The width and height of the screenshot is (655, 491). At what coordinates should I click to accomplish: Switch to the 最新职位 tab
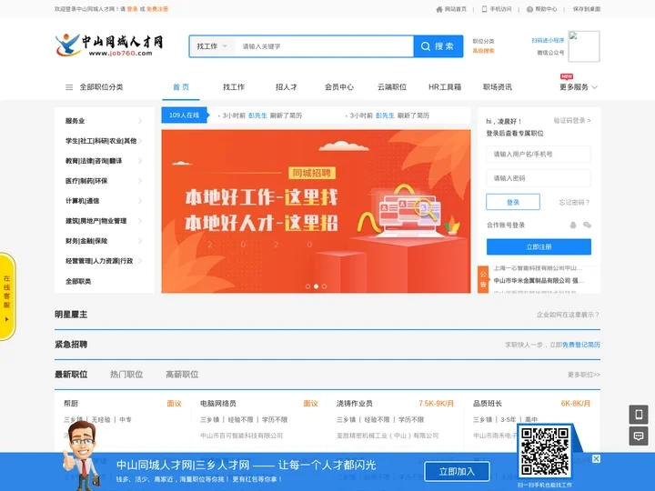[71, 375]
